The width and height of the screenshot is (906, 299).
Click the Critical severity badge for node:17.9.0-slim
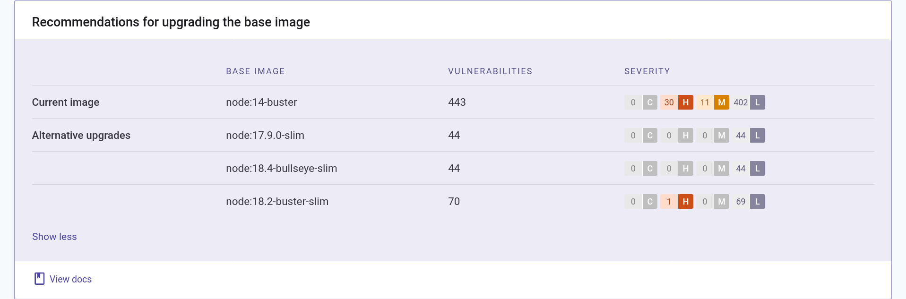[x=650, y=136]
